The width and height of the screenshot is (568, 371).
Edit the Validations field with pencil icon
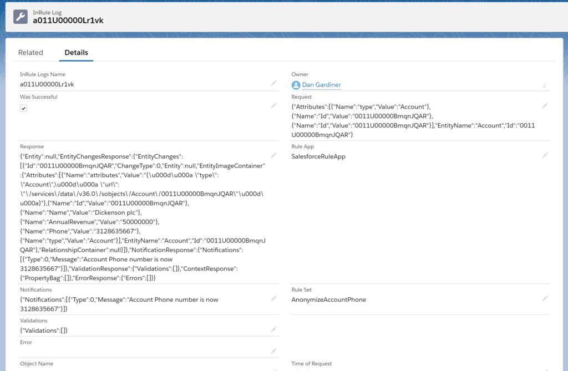click(x=273, y=329)
